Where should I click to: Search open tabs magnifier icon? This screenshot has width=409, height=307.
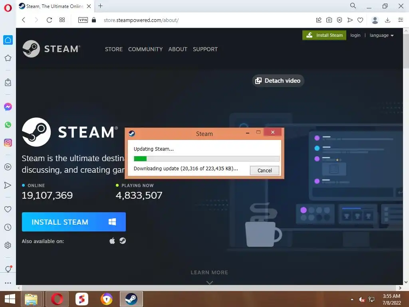pos(353,6)
